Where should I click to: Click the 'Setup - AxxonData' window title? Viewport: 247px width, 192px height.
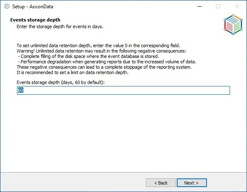[x=33, y=7]
